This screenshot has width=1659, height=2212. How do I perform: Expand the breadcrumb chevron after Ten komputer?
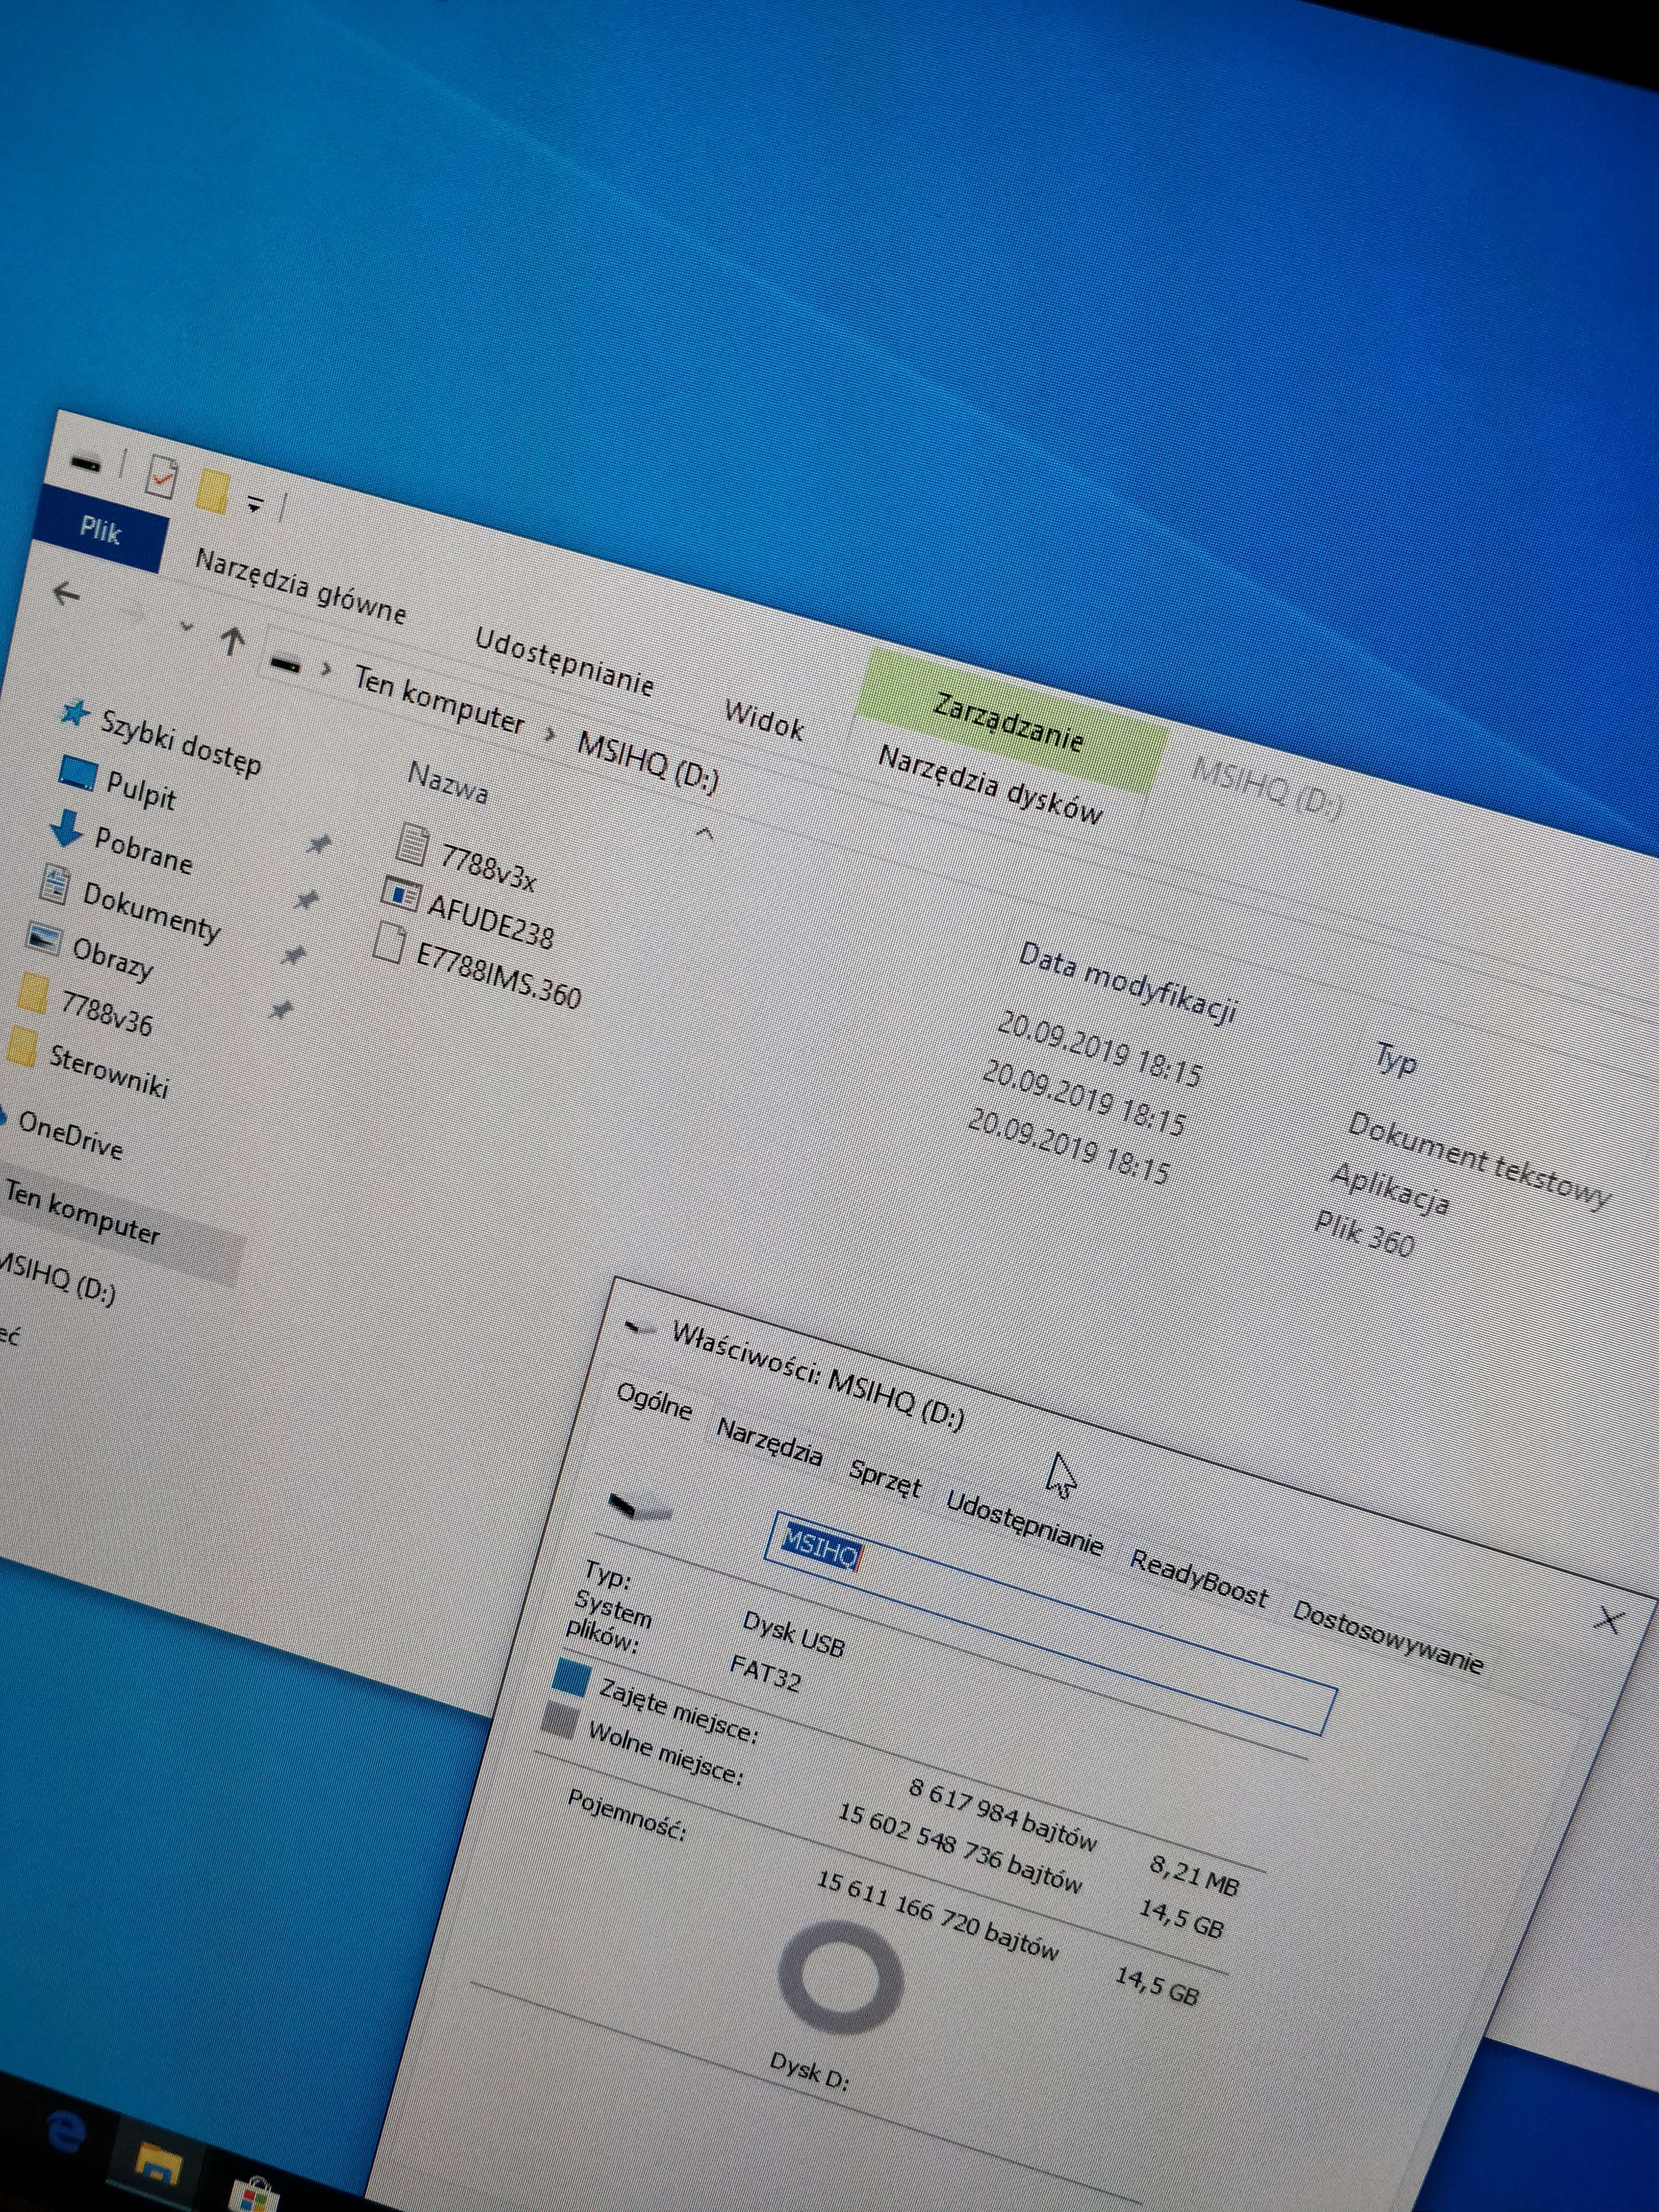[550, 734]
